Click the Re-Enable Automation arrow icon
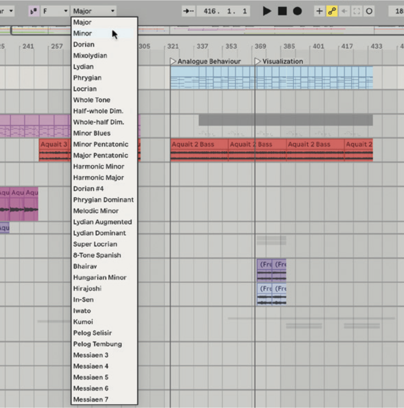Image resolution: width=404 pixels, height=408 pixels. pos(344,11)
